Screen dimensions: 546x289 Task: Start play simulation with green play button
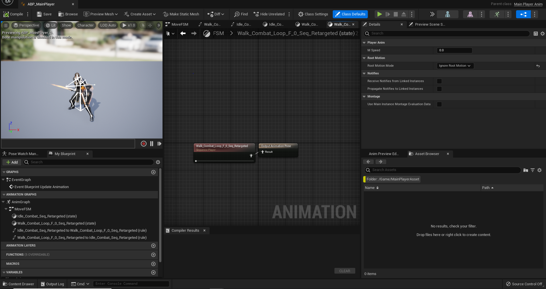coord(379,14)
